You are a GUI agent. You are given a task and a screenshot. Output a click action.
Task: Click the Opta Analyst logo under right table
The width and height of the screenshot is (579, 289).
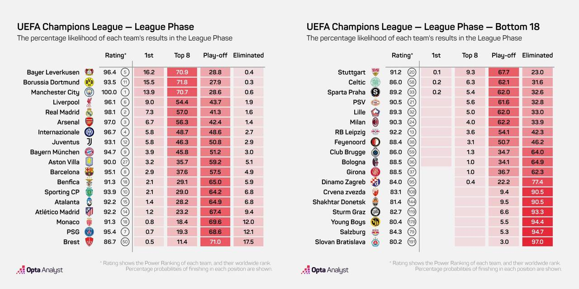click(x=325, y=270)
